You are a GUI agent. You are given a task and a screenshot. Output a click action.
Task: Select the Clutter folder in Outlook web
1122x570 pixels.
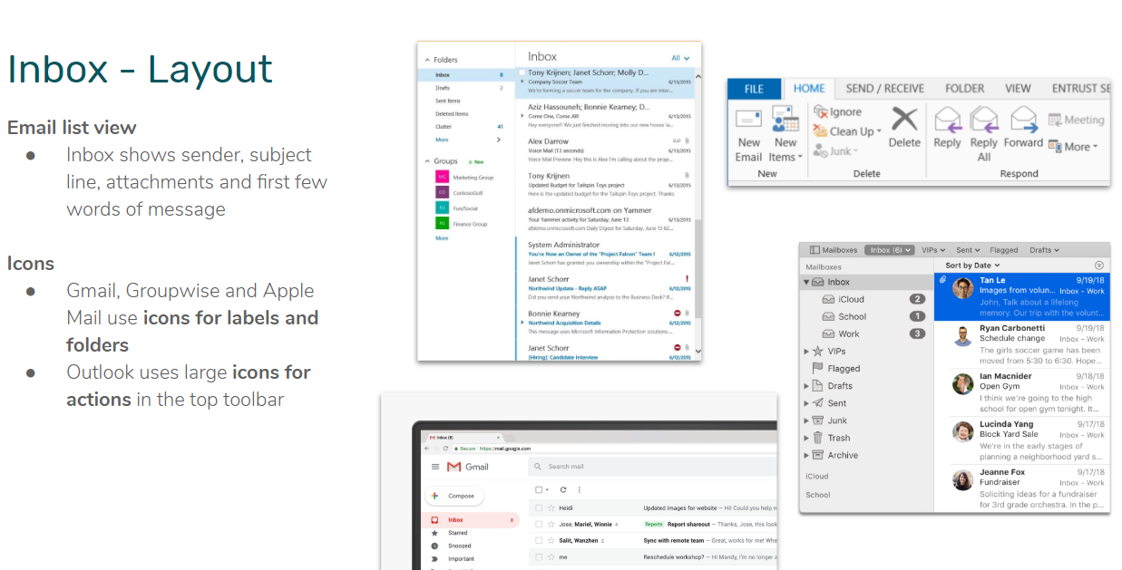pyautogui.click(x=466, y=127)
